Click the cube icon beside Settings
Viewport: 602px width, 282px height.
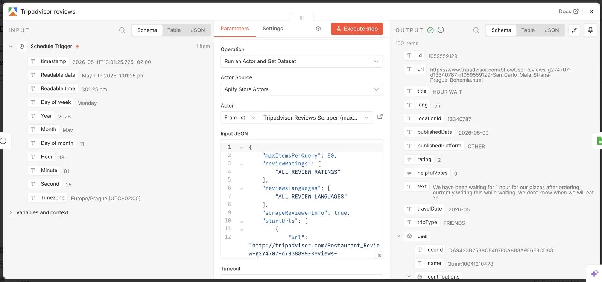click(x=318, y=29)
